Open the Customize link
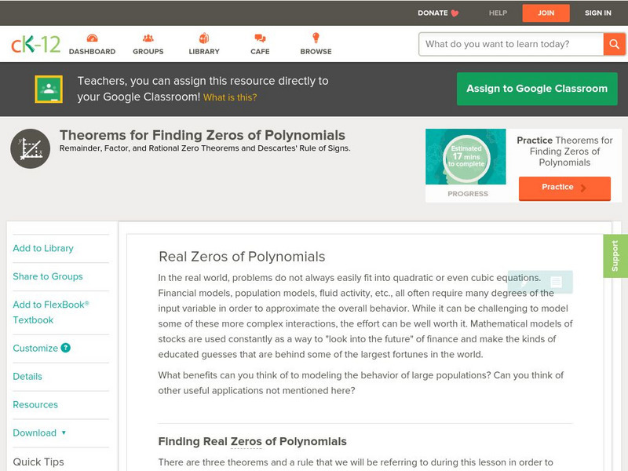Viewport: 628px width, 471px height. [35, 348]
